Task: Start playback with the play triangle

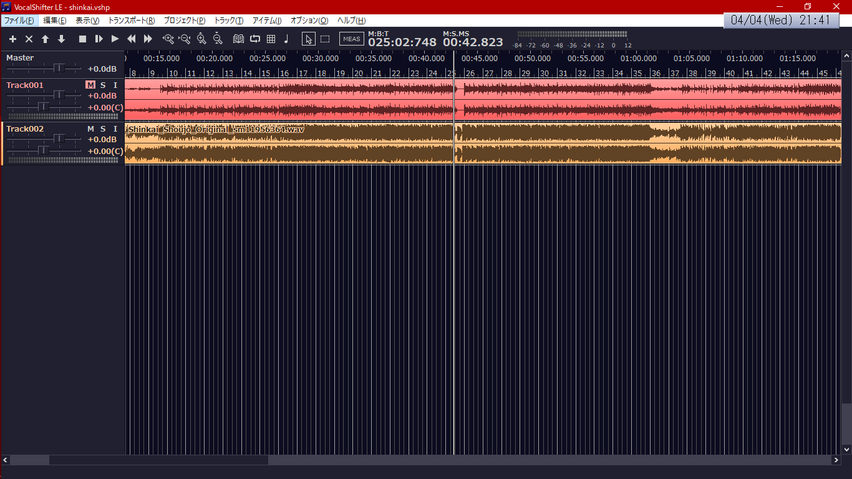Action: [115, 39]
